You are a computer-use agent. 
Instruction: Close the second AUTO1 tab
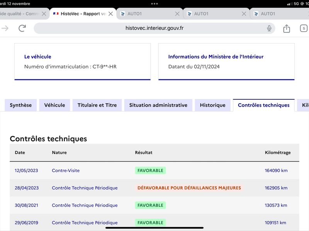tap(244, 14)
